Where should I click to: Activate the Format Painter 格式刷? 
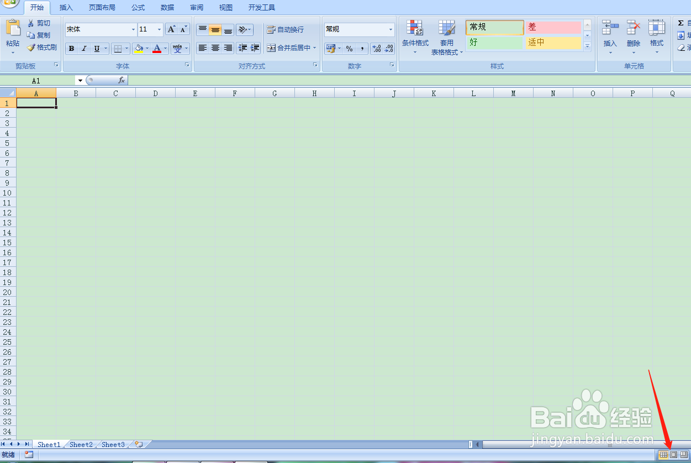[42, 48]
